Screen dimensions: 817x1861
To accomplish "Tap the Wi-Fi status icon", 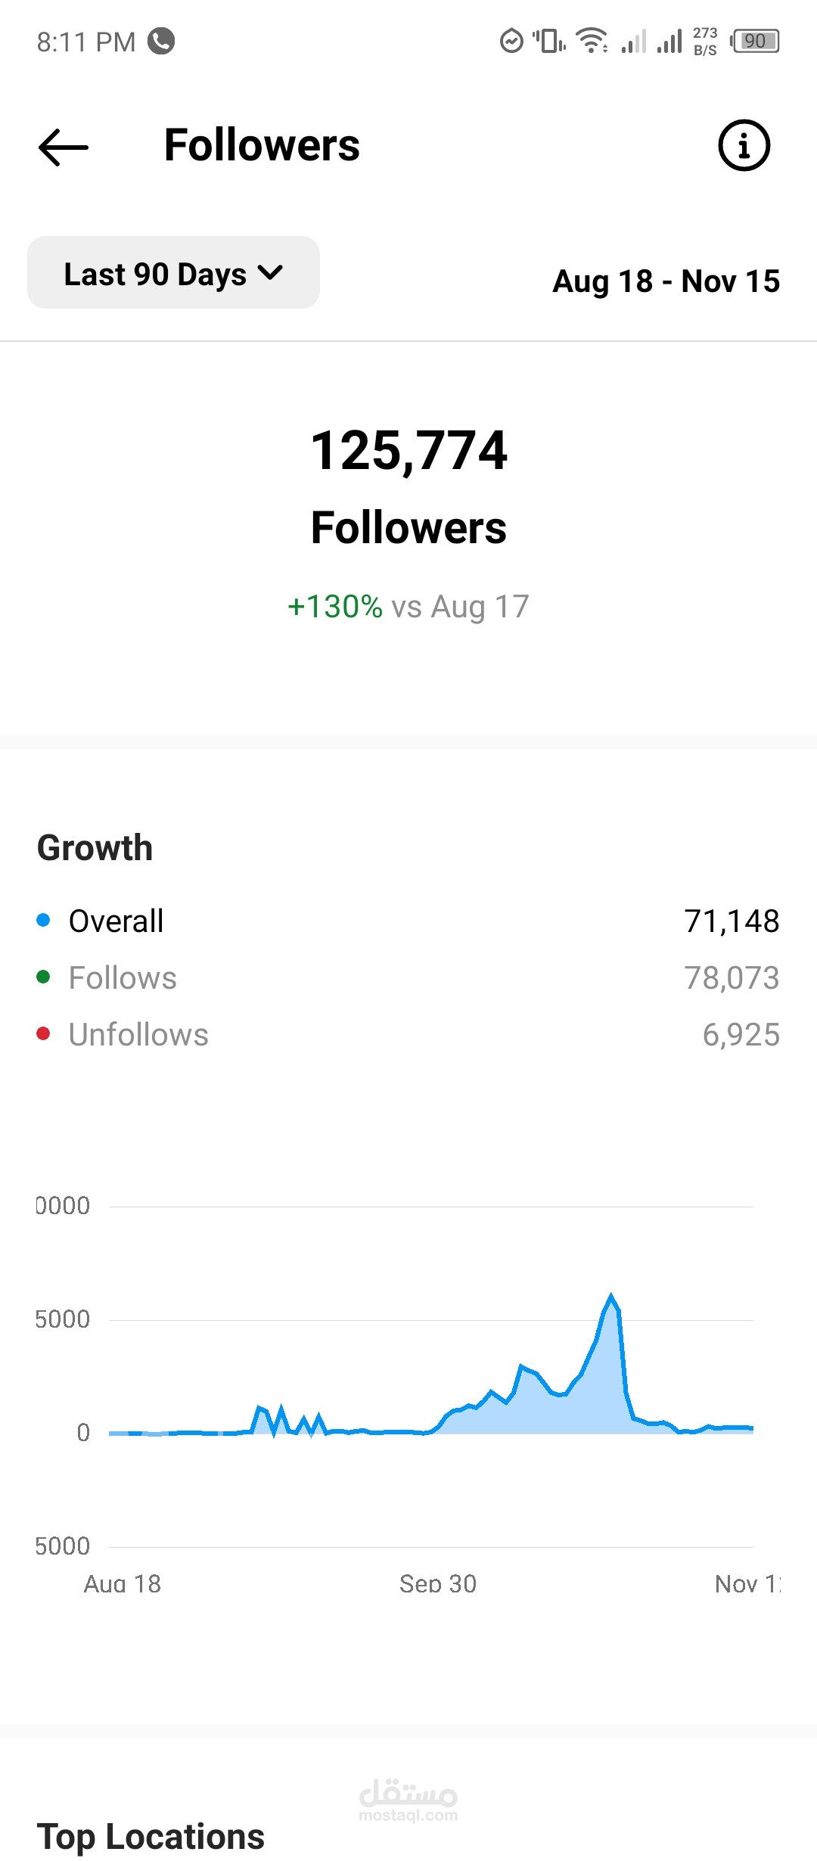I will 592,40.
